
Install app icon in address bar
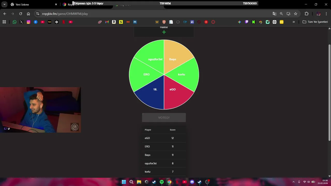[288, 14]
